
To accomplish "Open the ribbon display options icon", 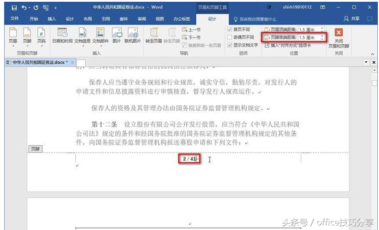I will (323, 8).
